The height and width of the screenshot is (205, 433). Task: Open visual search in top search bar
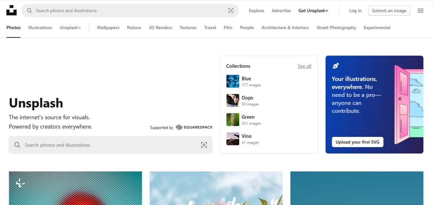click(231, 11)
